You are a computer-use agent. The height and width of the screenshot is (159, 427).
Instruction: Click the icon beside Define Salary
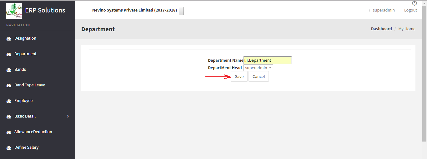(9, 148)
